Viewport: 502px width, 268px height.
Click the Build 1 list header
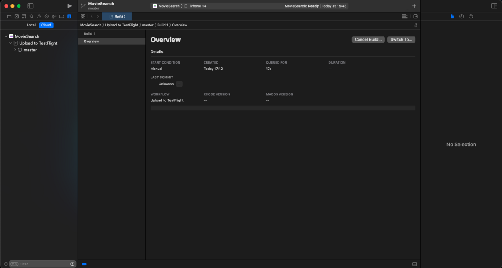90,33
